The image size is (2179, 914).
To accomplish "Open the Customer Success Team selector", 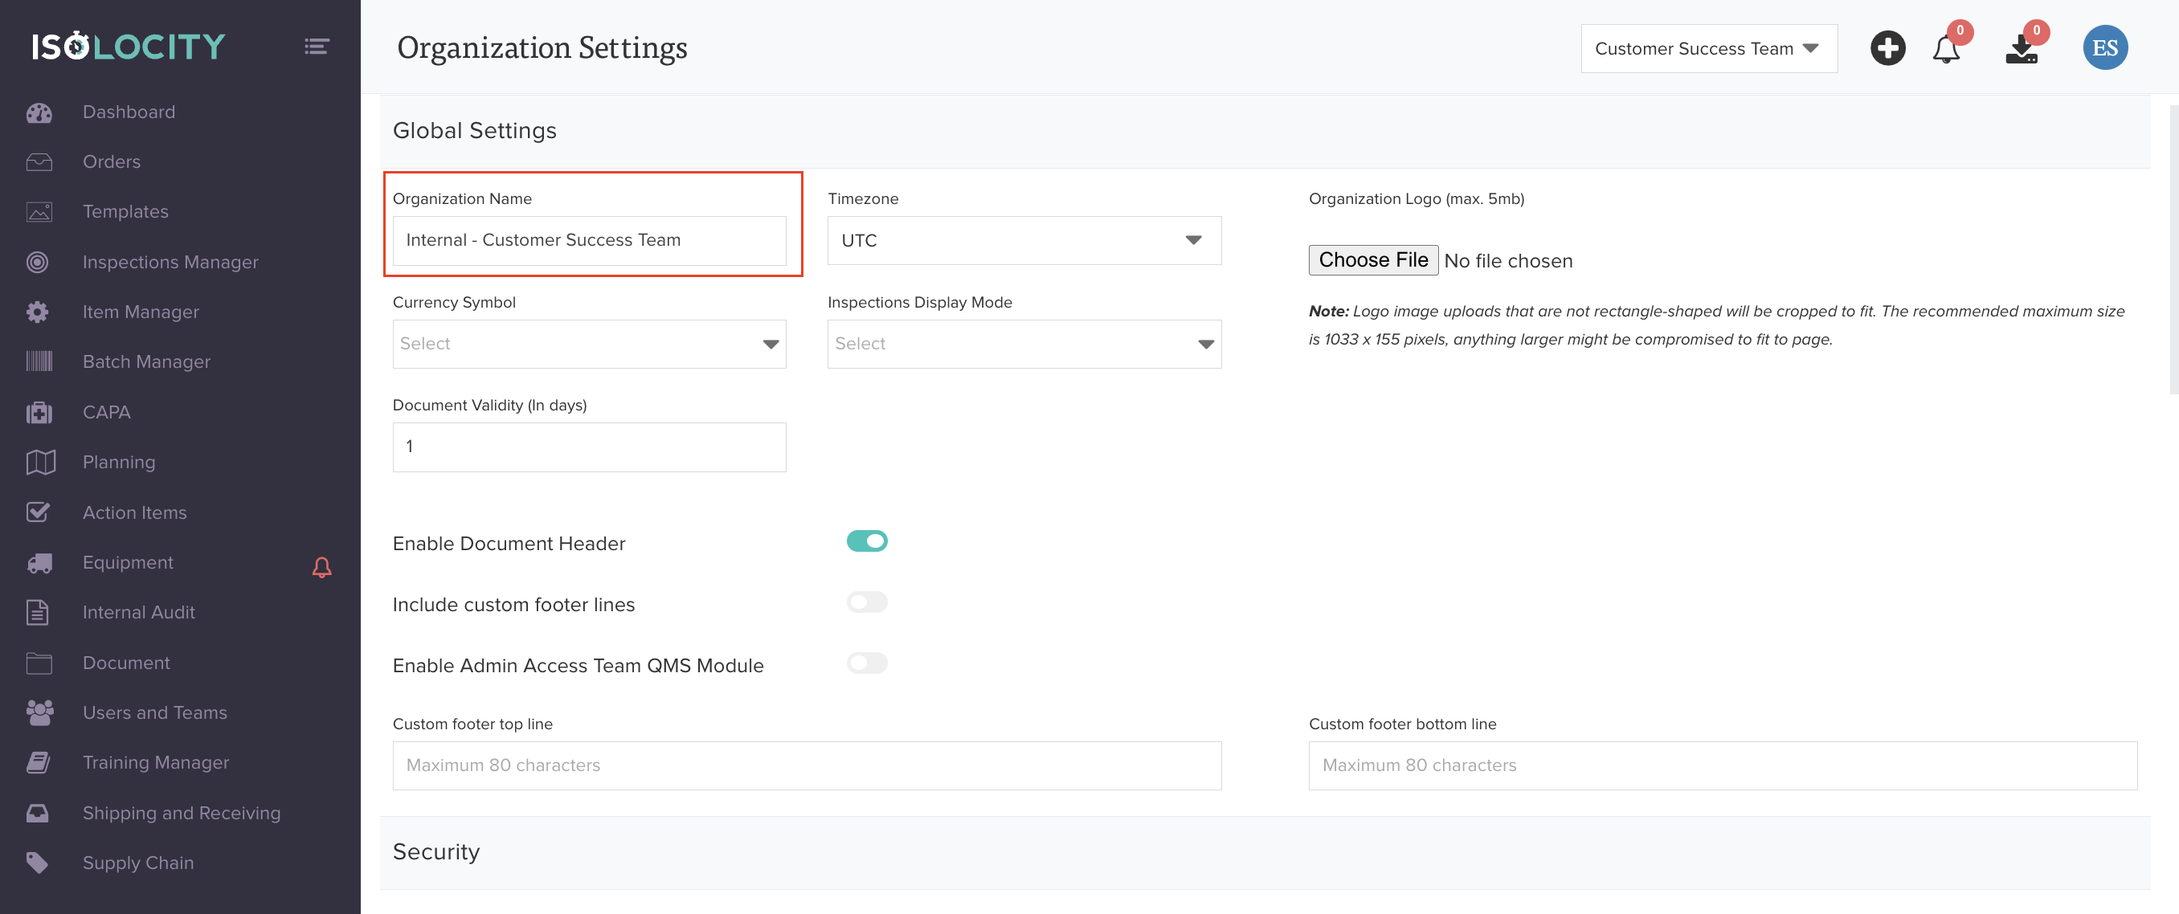I will click(x=1708, y=49).
